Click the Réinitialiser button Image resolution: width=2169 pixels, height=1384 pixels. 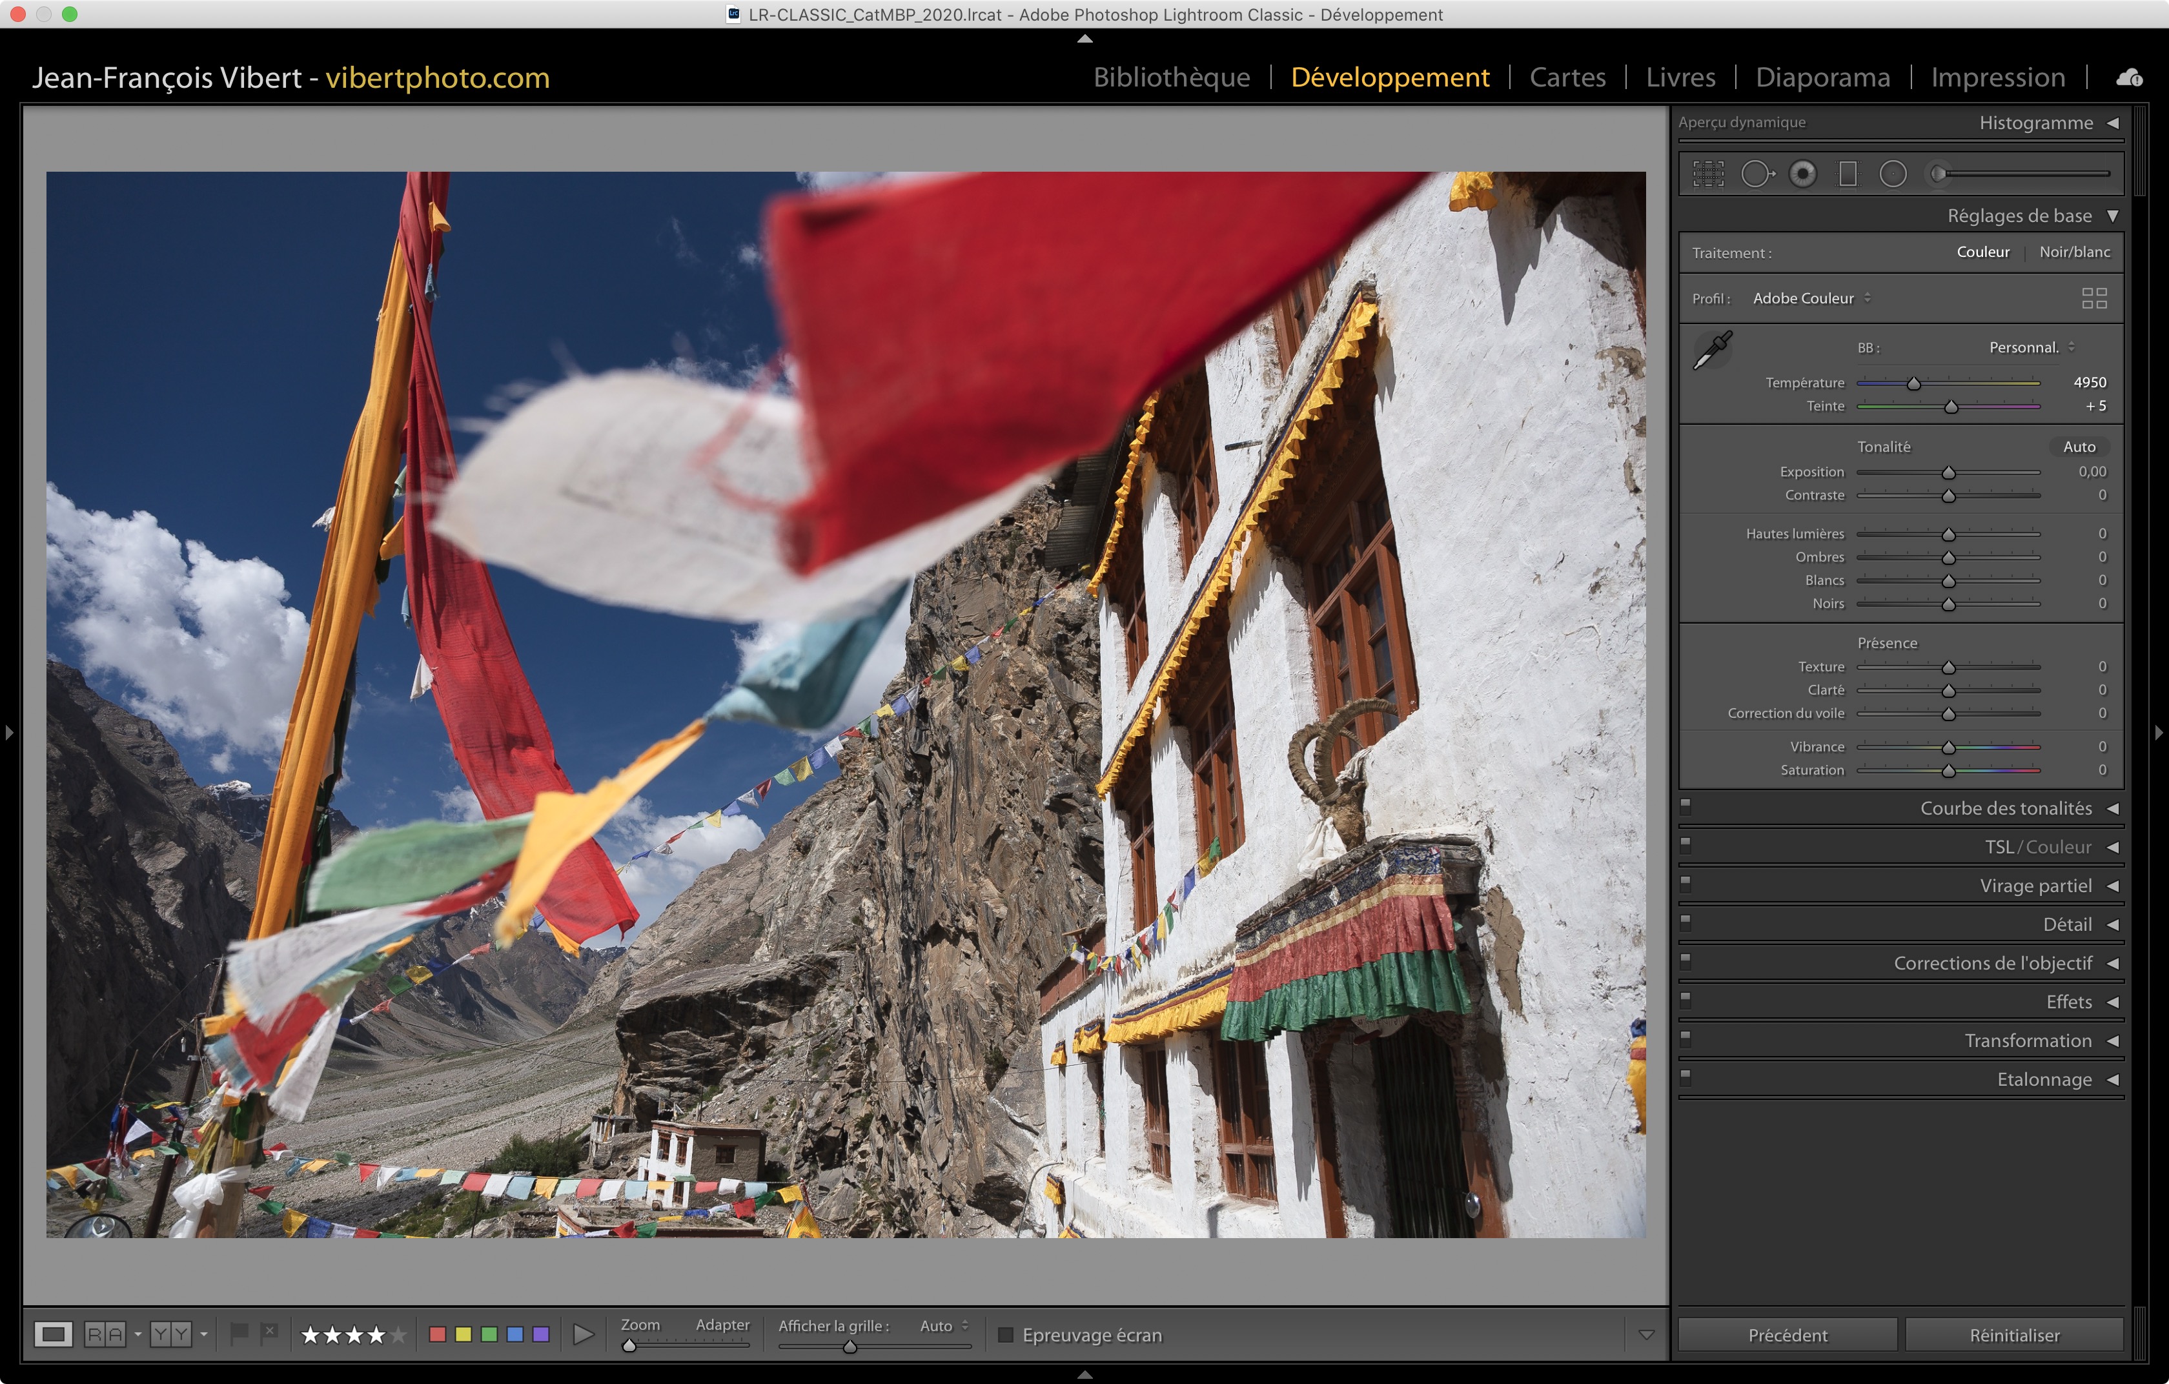coord(2014,1334)
